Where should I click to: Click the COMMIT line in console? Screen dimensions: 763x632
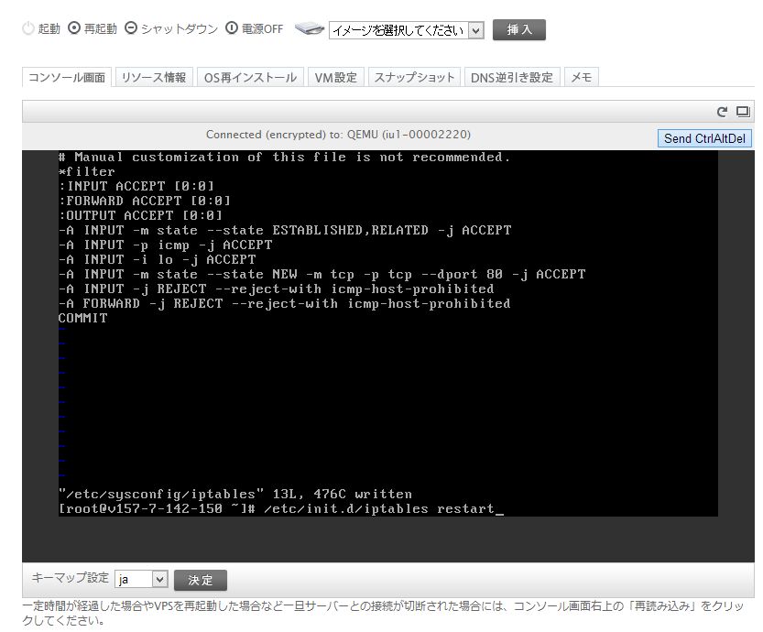pyautogui.click(x=82, y=318)
